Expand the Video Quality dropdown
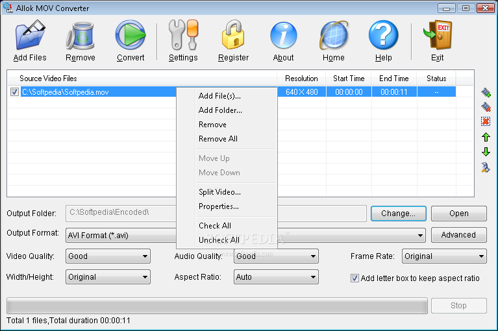This screenshot has height=331, width=498. [x=108, y=256]
